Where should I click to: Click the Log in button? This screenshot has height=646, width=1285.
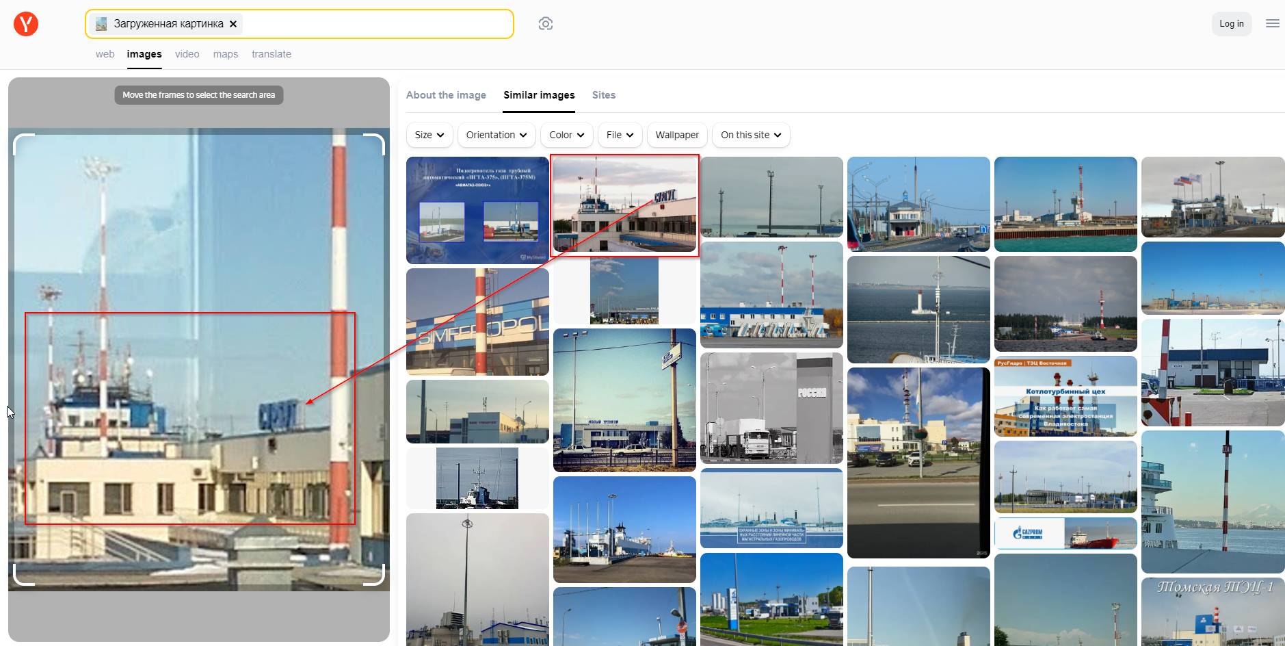tap(1231, 24)
